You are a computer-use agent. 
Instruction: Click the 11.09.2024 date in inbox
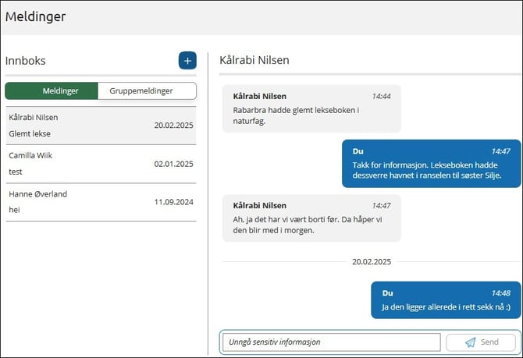(173, 202)
